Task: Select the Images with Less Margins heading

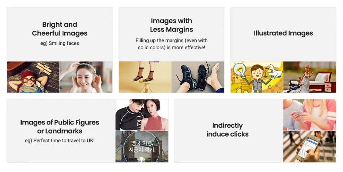Action: point(171,25)
